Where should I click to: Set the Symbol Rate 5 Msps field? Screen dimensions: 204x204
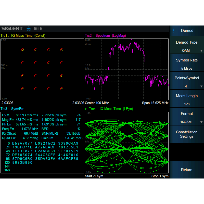pyautogui.click(x=187, y=64)
